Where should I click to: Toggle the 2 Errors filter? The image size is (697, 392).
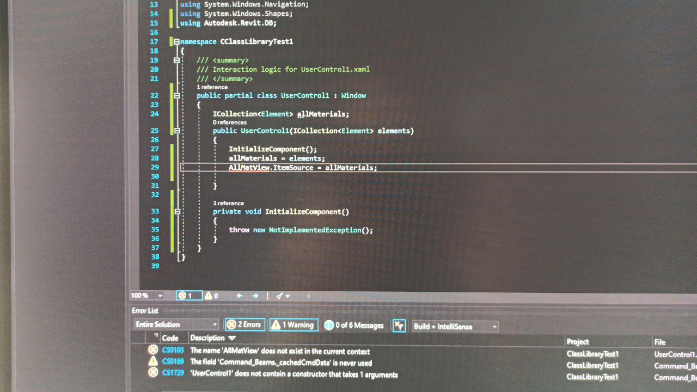click(245, 324)
